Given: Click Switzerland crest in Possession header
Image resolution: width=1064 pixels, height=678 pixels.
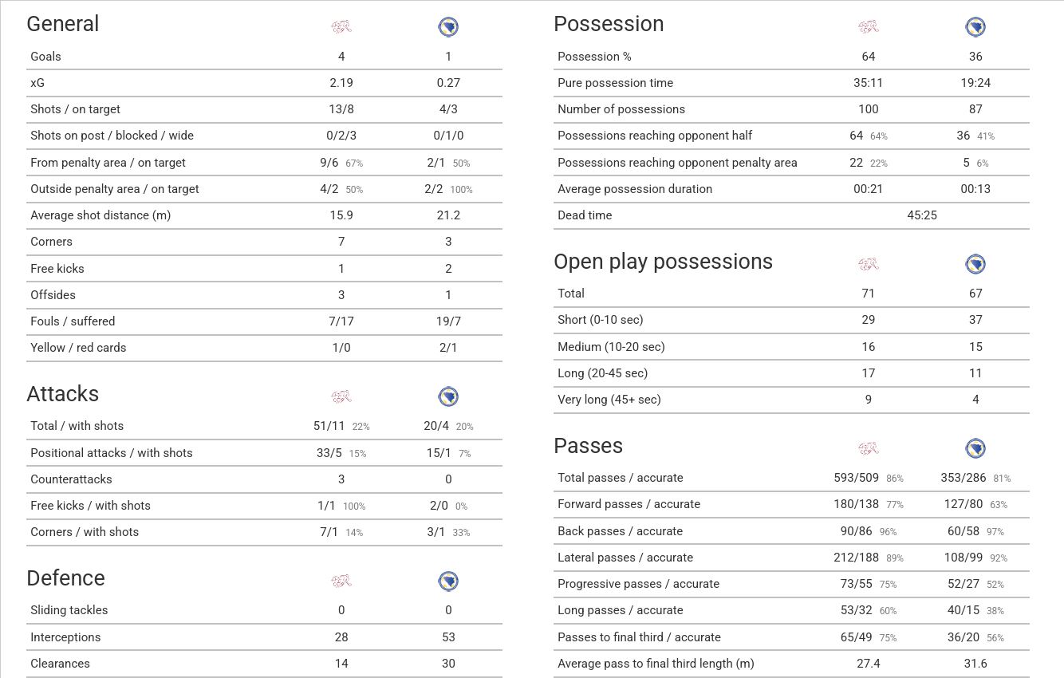Looking at the screenshot, I should click(x=869, y=27).
